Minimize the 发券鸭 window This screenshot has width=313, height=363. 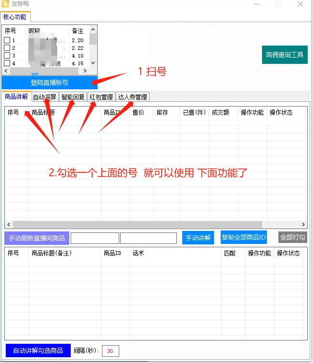pyautogui.click(x=257, y=4)
